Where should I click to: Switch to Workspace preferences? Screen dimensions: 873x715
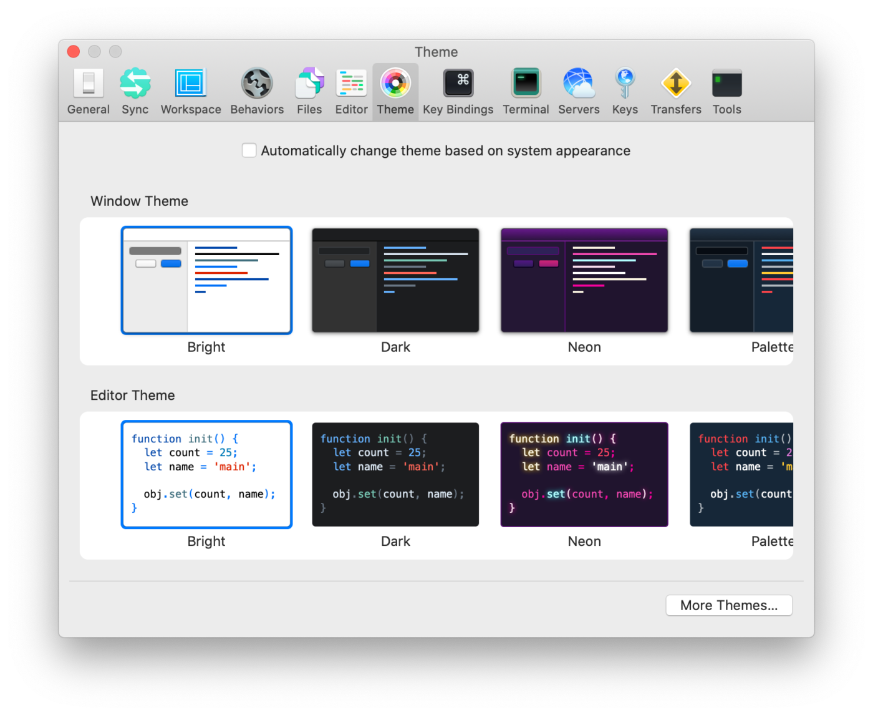coord(190,91)
